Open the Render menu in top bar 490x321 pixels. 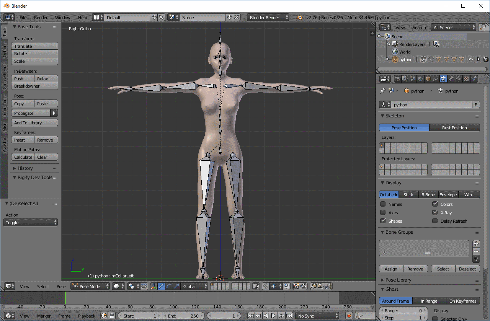tap(41, 17)
